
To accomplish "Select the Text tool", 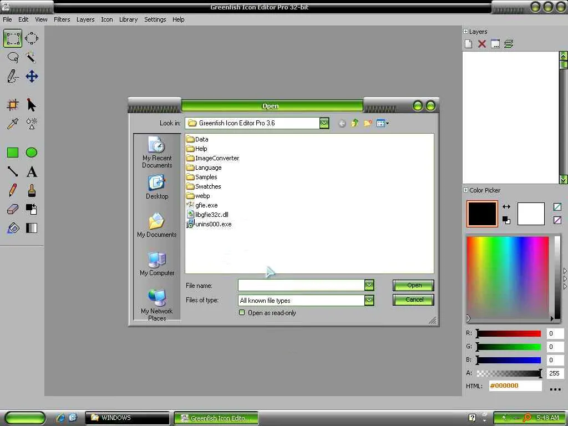I will coord(32,171).
